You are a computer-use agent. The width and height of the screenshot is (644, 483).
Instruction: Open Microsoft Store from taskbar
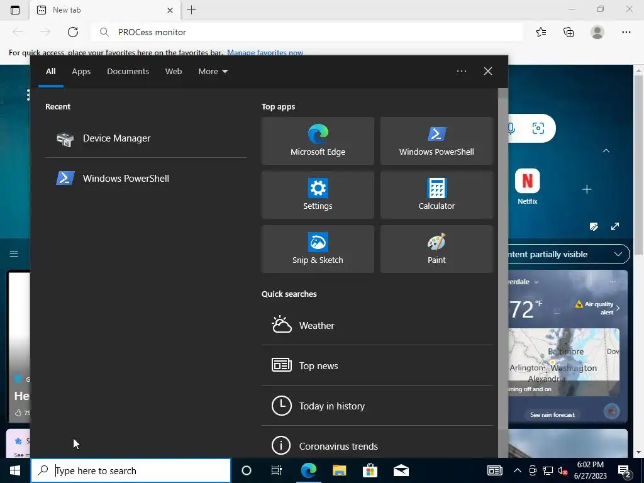[370, 470]
